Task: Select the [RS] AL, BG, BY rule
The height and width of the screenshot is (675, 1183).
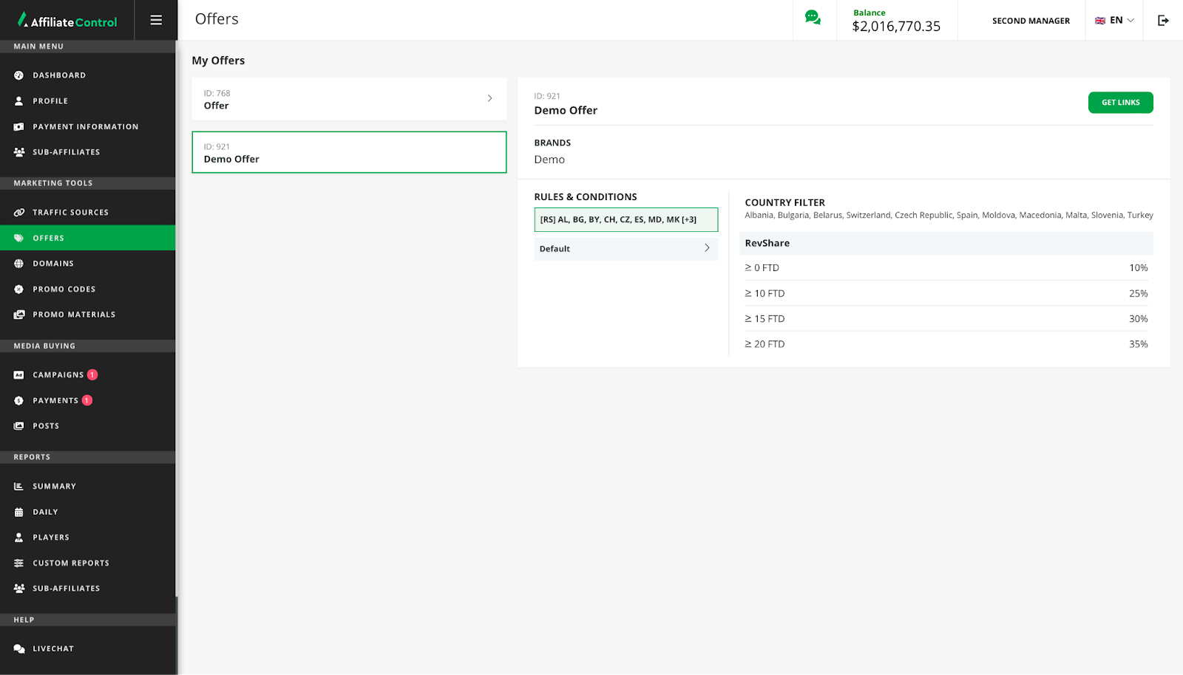Action: pos(626,220)
